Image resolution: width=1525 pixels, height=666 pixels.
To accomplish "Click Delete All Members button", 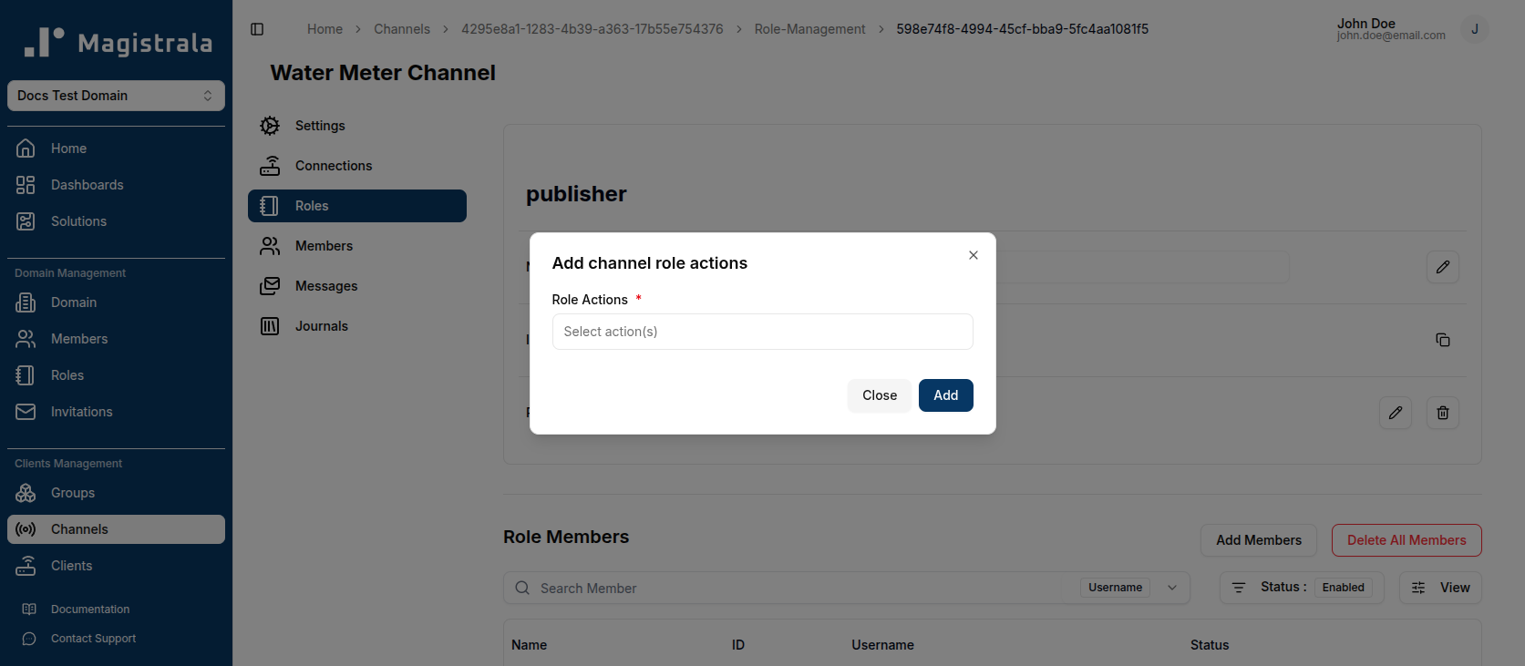I will [x=1407, y=540].
